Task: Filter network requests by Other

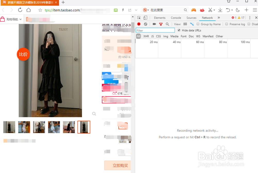Action: (x=219, y=36)
